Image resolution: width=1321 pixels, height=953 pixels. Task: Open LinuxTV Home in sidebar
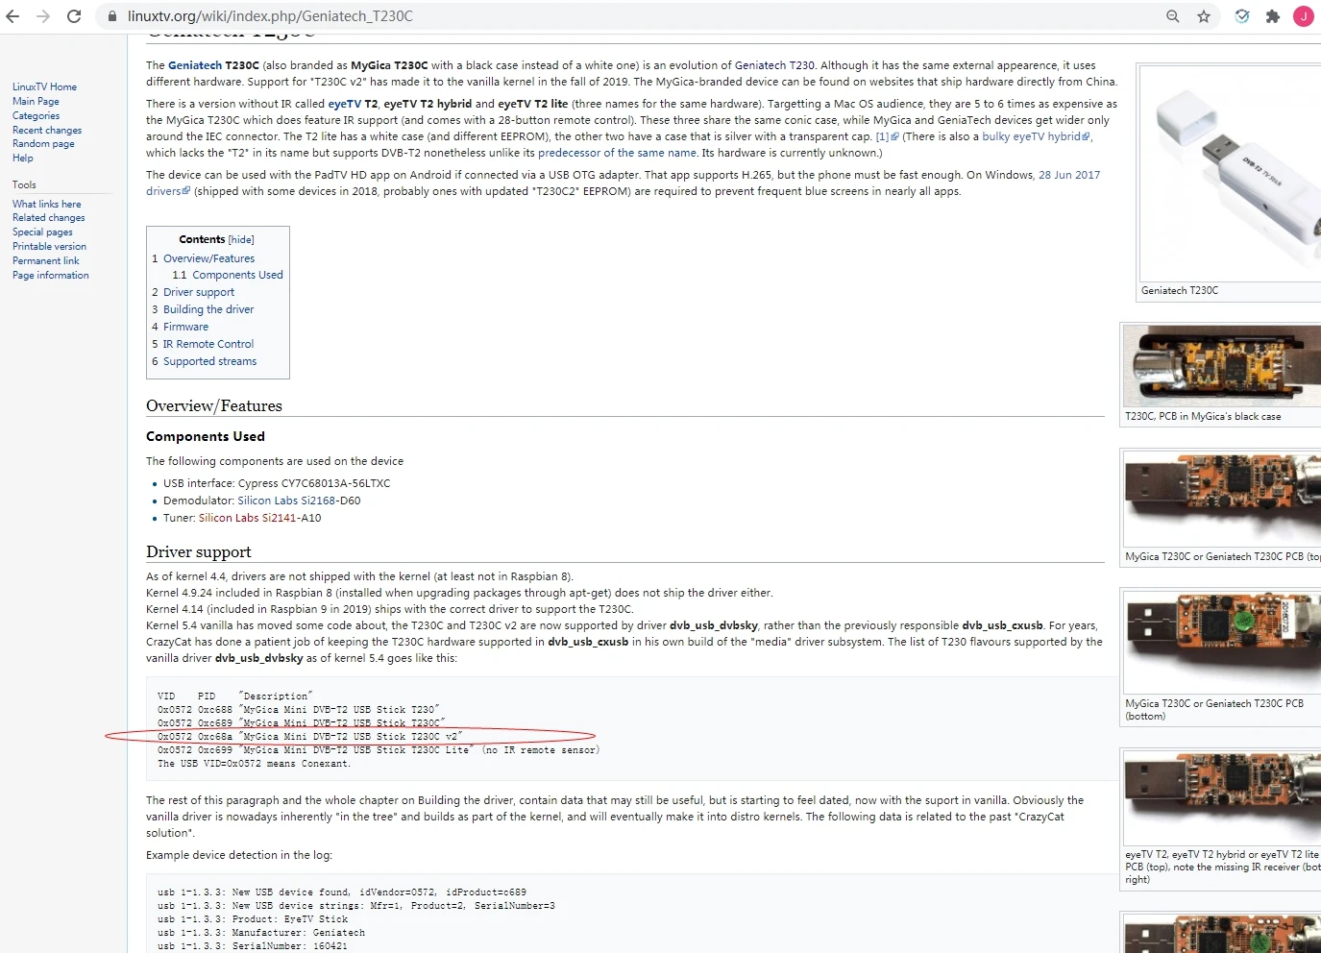[44, 87]
